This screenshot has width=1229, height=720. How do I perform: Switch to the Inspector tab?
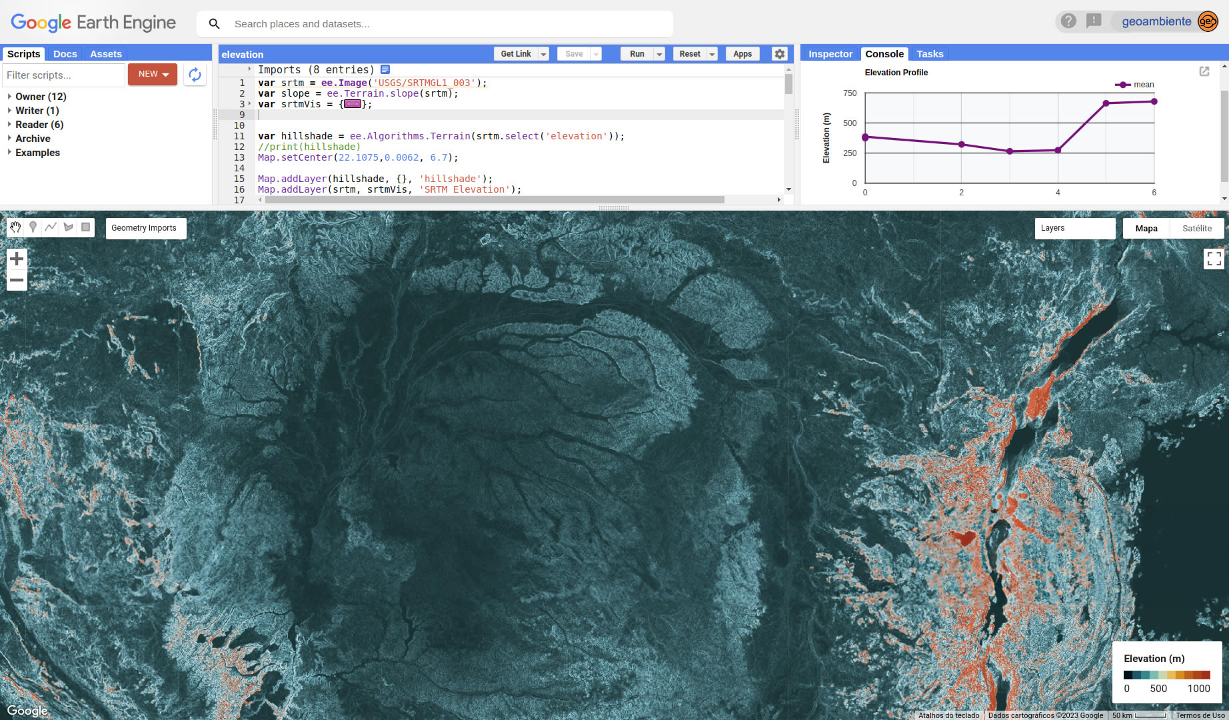(830, 54)
